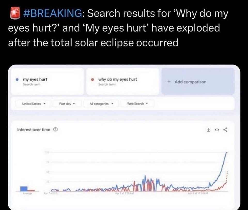Click the download CSV icon
The width and height of the screenshot is (248, 210).
pyautogui.click(x=209, y=130)
